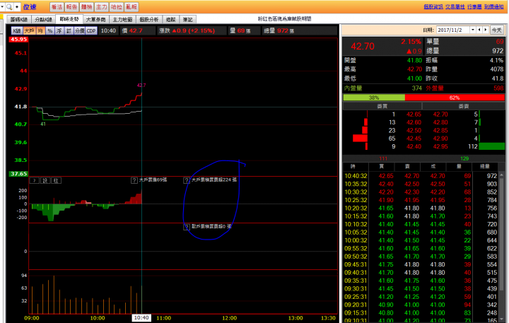This screenshot has width=509, height=323.
Task: Click the ? icon beside the 0 張 label
Action: 187,227
